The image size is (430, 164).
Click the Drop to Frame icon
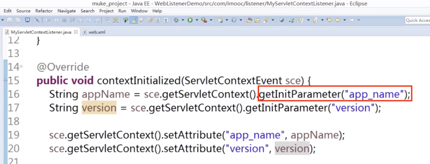[107, 20]
